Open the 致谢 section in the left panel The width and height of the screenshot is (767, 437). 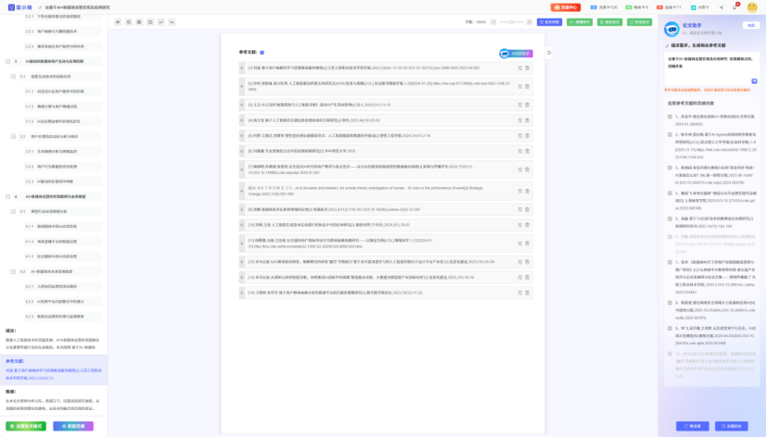pos(53,400)
